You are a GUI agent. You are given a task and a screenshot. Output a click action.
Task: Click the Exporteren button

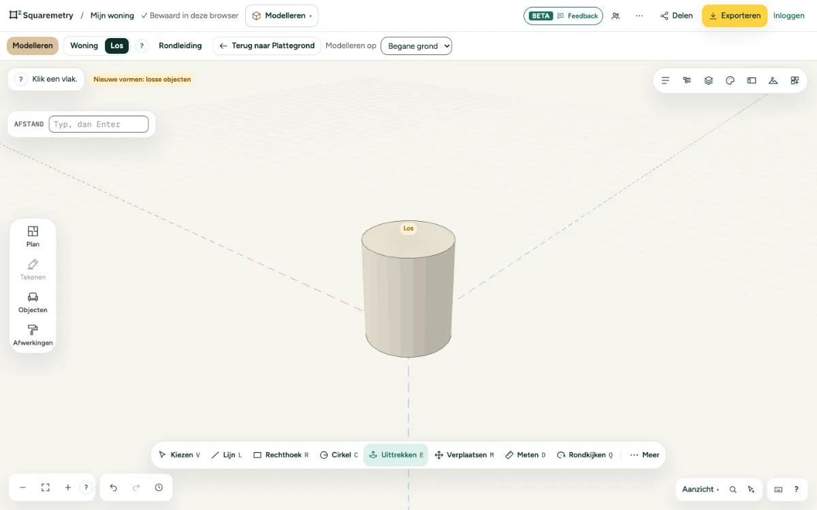(x=735, y=16)
